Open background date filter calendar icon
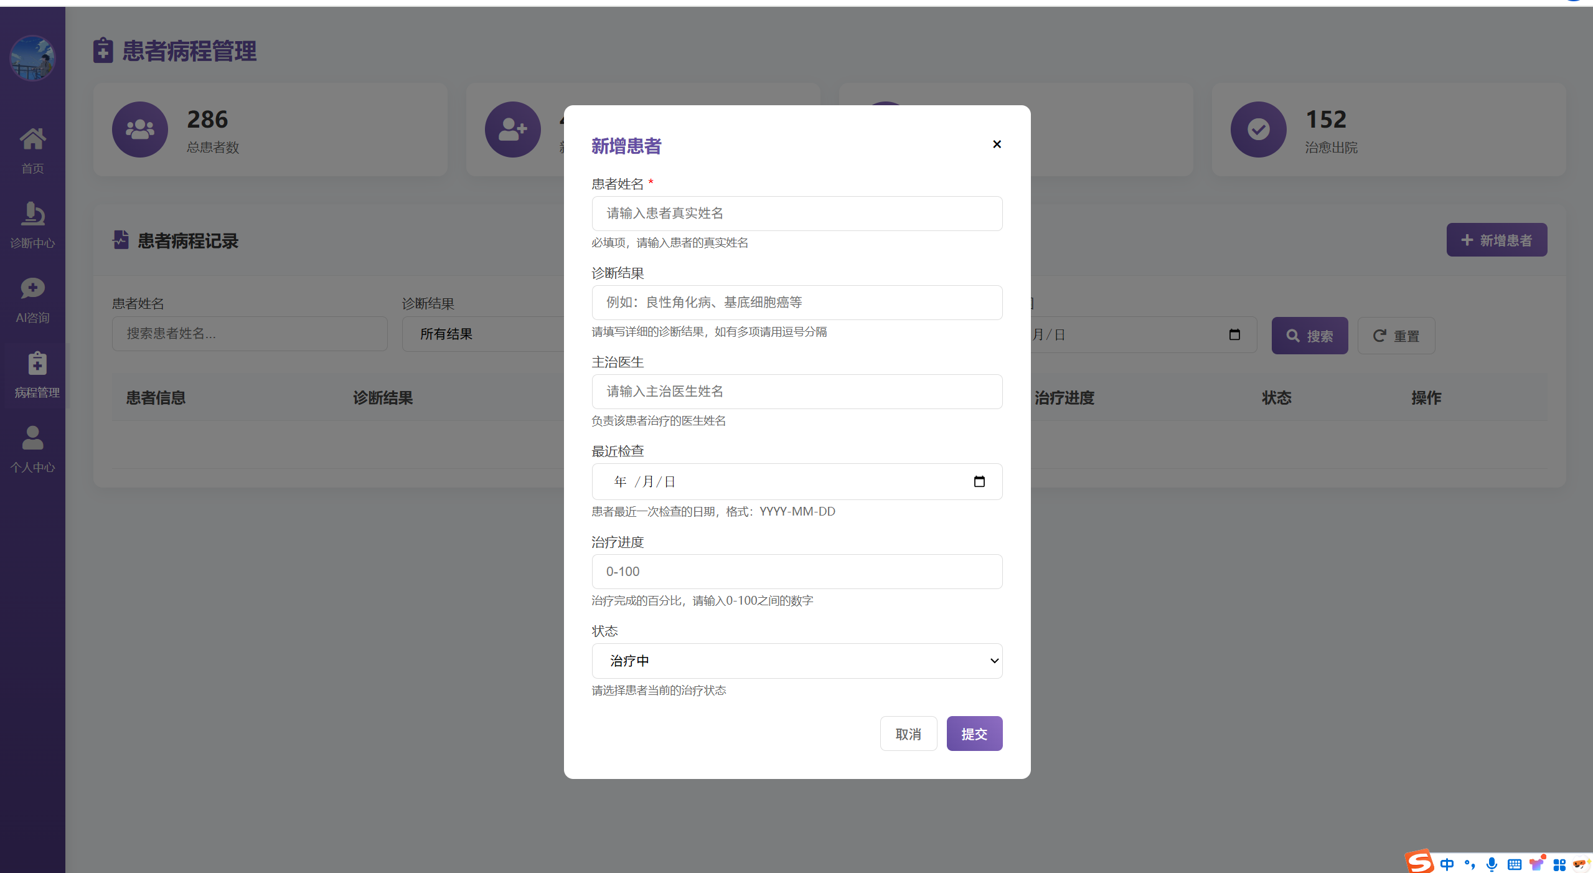The width and height of the screenshot is (1593, 873). click(x=1234, y=334)
